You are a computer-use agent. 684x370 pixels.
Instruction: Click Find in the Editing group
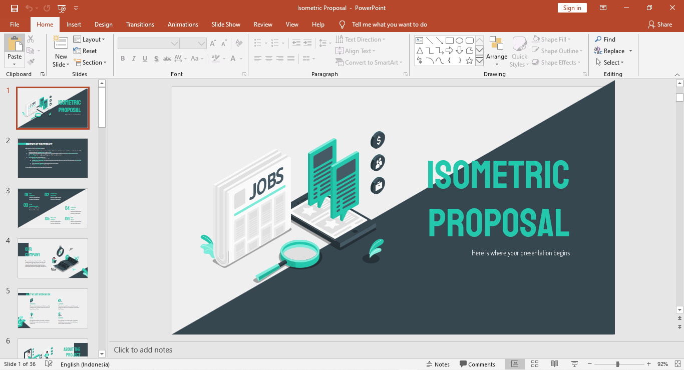(x=605, y=39)
